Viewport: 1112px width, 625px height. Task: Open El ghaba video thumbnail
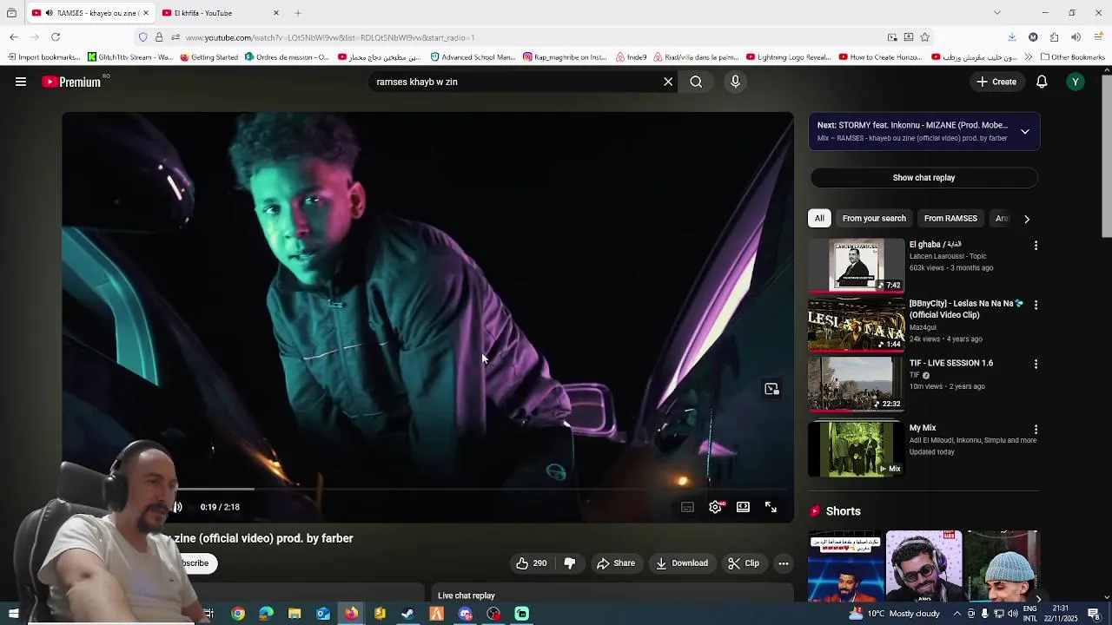[857, 266]
